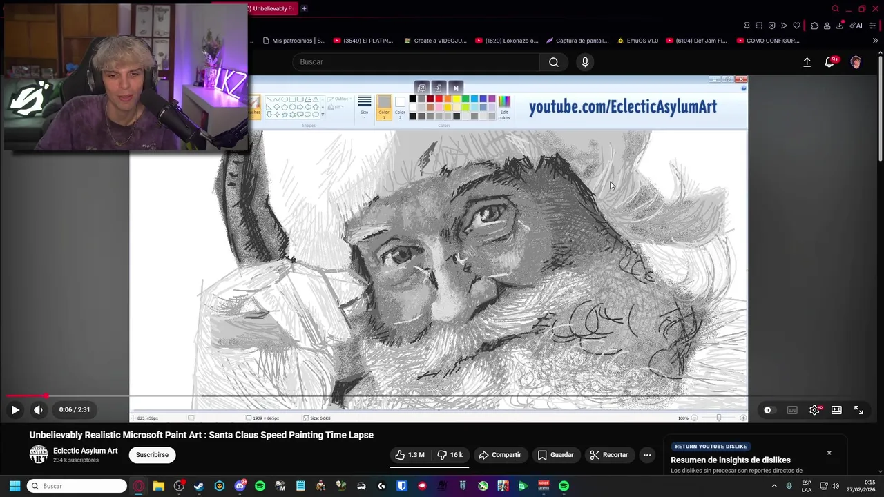The height and width of the screenshot is (497, 884).
Task: Open 'Mis patrocinios' bookmark
Action: coord(294,41)
